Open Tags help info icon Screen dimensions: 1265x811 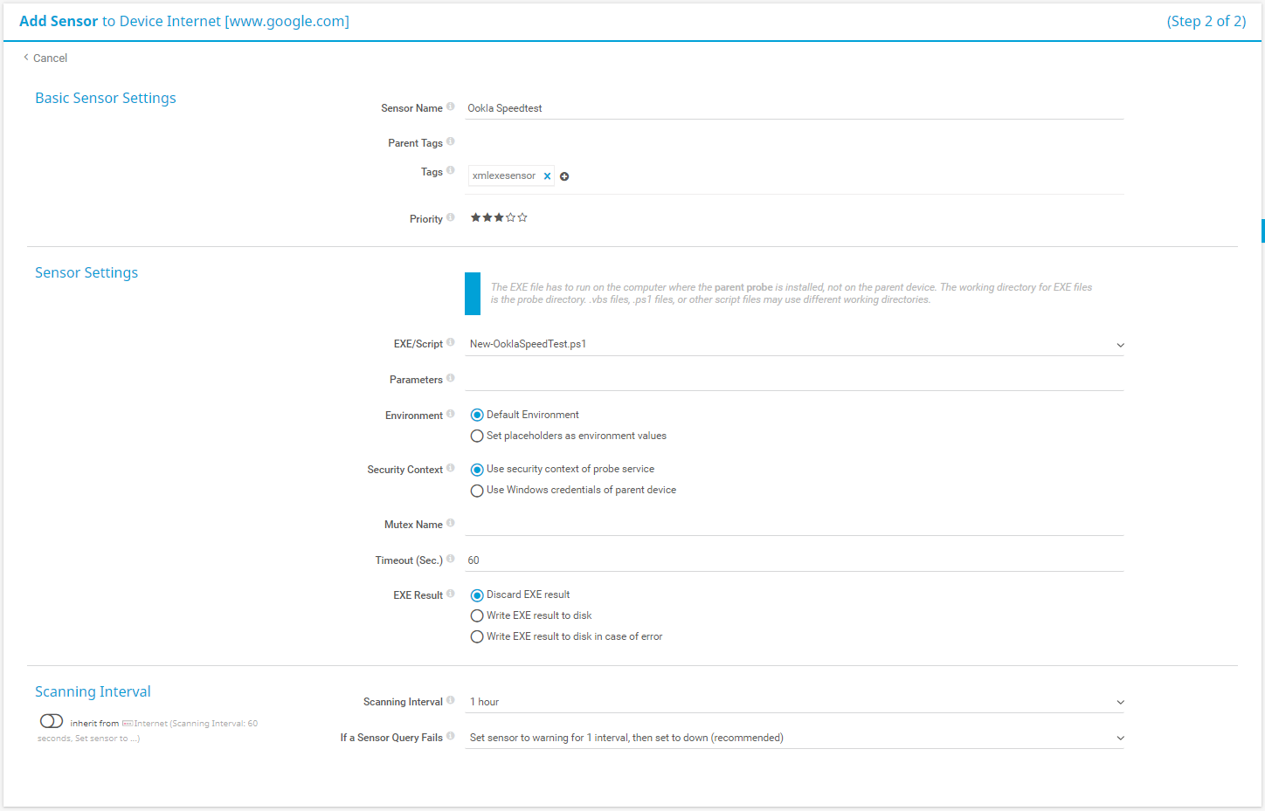click(451, 170)
